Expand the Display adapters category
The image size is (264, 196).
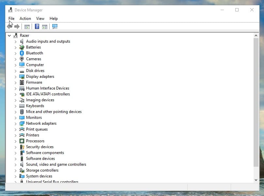(x=15, y=77)
